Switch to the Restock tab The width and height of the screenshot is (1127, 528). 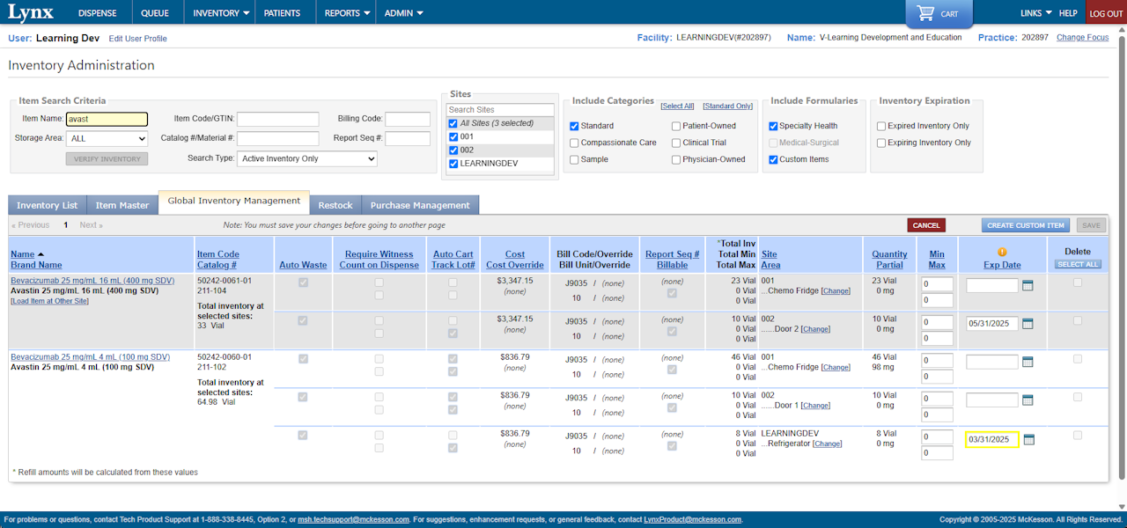(x=335, y=205)
